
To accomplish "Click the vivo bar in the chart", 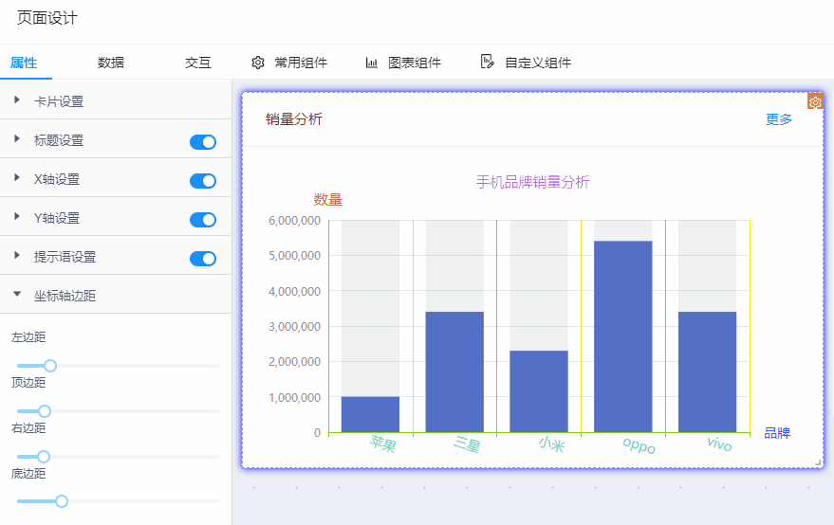I will (708, 372).
